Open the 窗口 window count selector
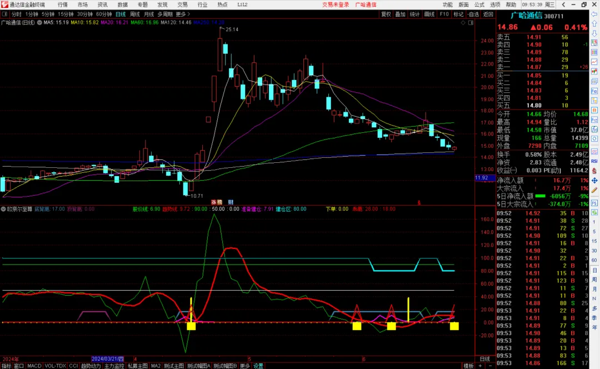The height and width of the screenshot is (369, 600). coord(19,366)
